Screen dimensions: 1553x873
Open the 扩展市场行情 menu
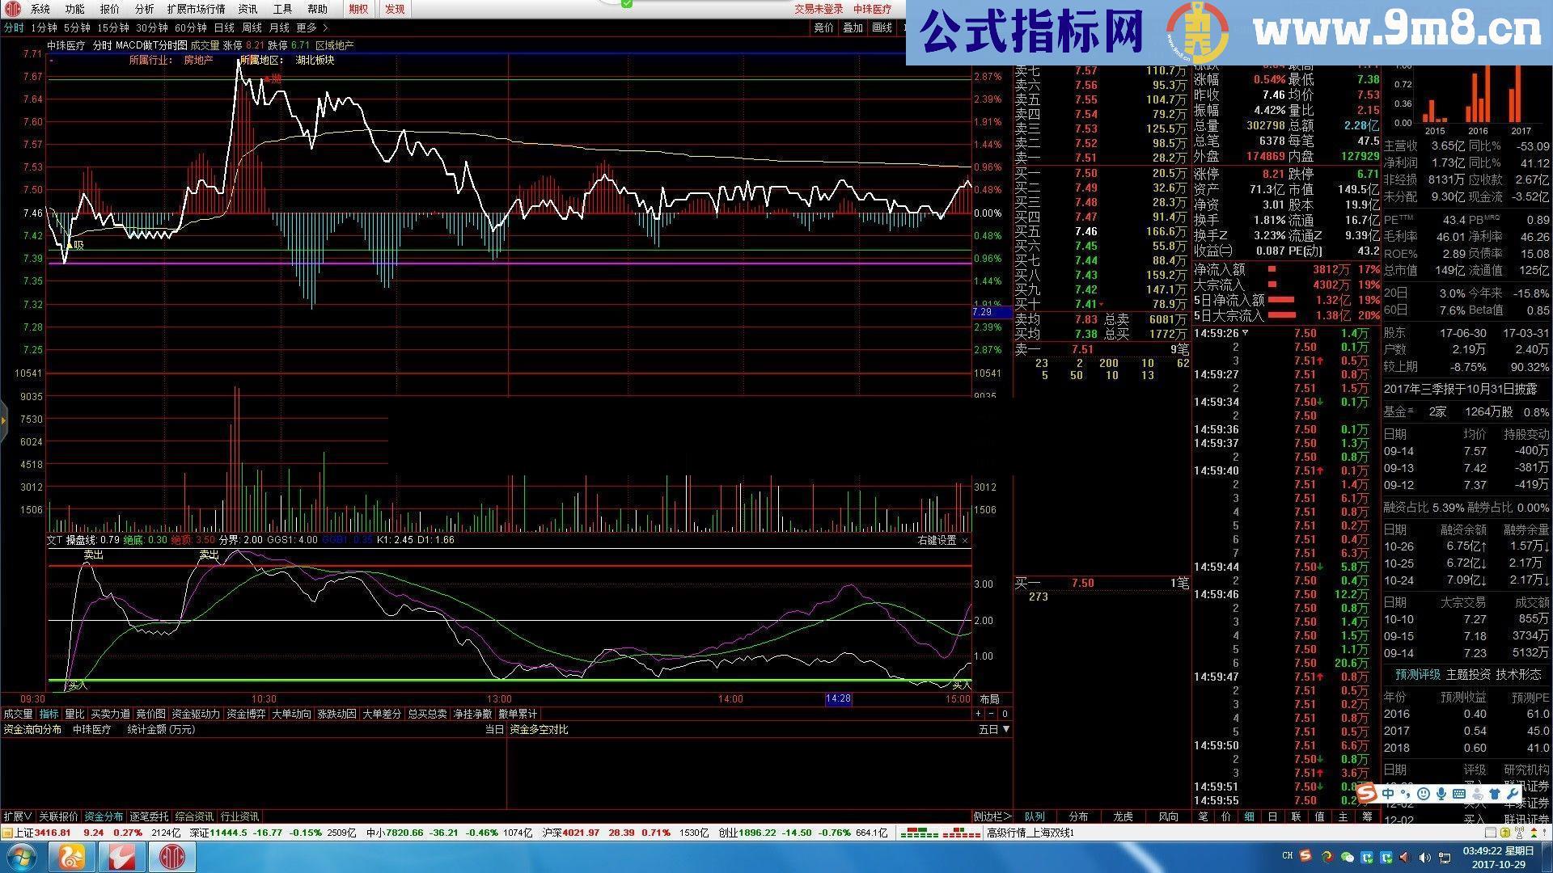196,9
